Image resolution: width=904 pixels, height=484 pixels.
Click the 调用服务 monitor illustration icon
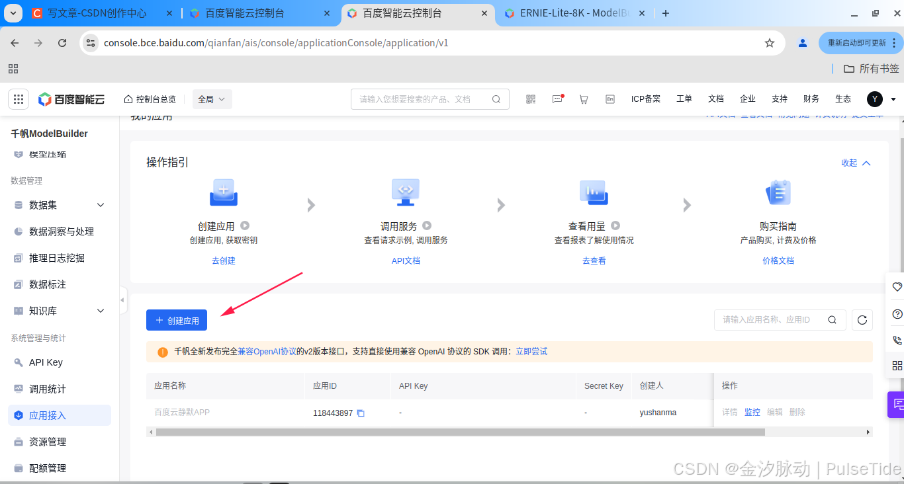(406, 192)
